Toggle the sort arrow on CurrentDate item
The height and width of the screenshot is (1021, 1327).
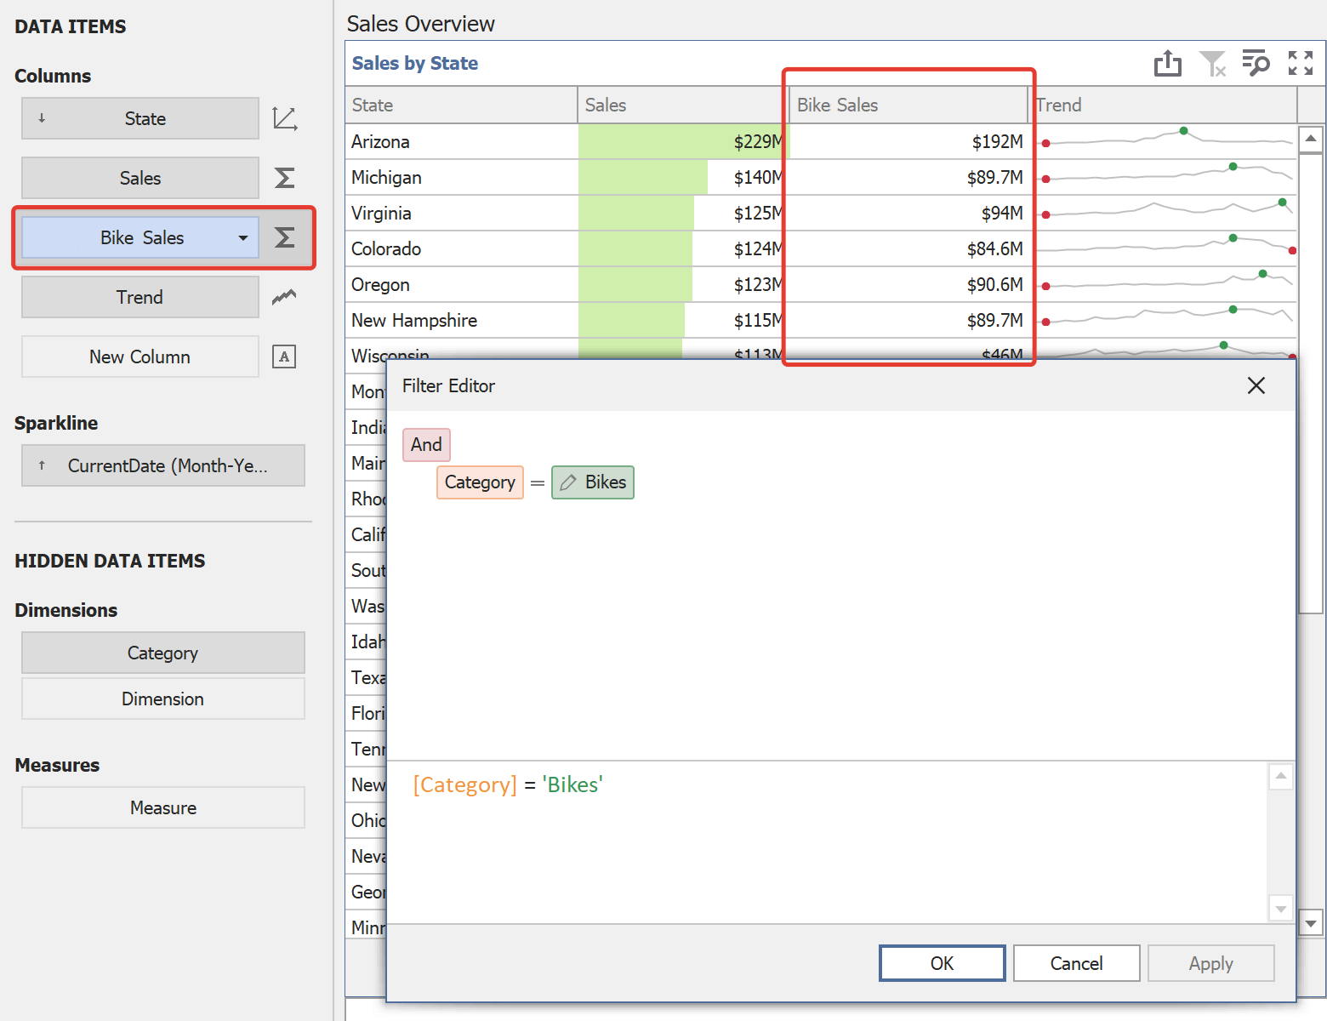click(42, 465)
